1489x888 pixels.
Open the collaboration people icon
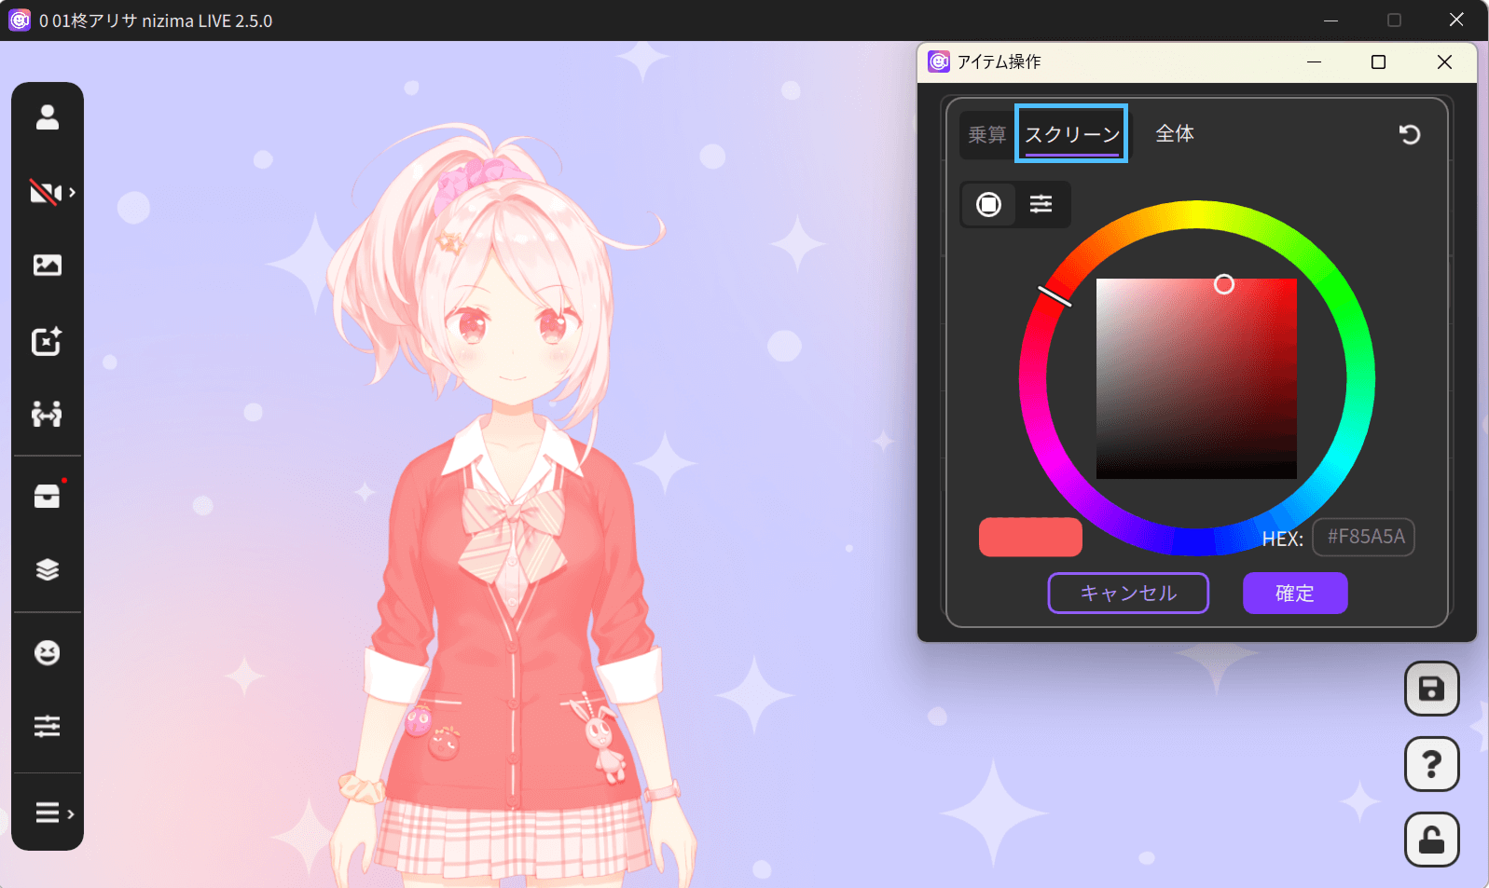point(48,414)
